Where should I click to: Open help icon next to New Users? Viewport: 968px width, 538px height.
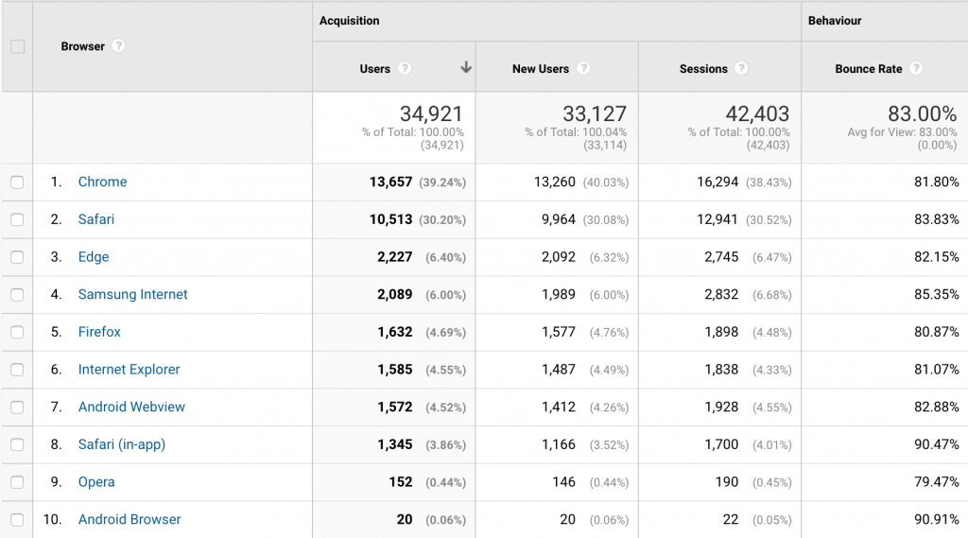[x=583, y=68]
